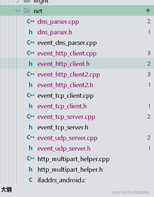The height and width of the screenshot is (197, 154).
Task: Click problem count 3 for event_http_client.cpp
Action: click(x=149, y=53)
